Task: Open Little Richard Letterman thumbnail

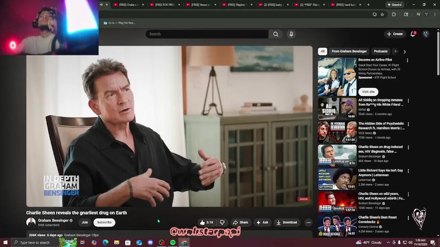Action: point(337,179)
